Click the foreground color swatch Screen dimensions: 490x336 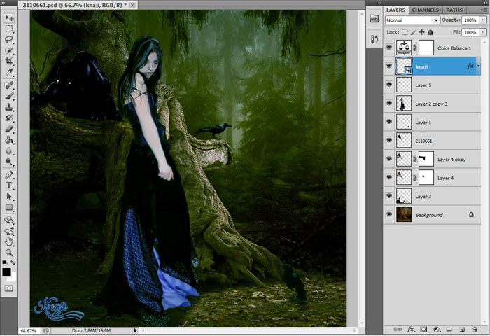(7, 272)
